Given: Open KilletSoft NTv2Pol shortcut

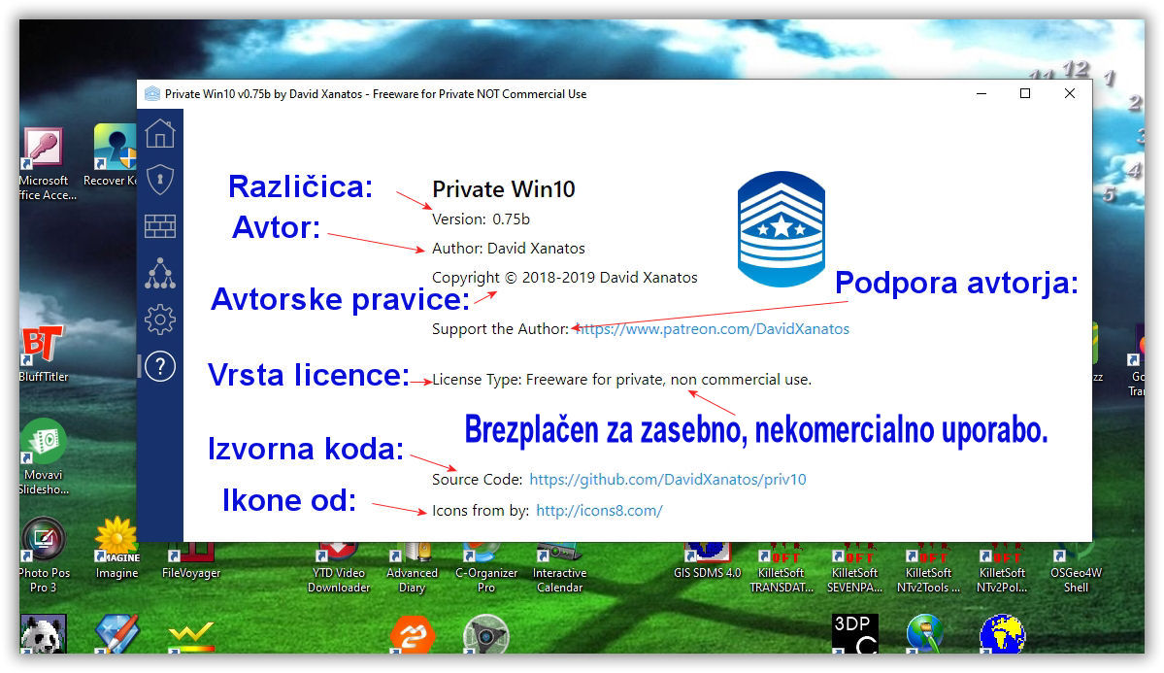Looking at the screenshot, I should [x=1002, y=568].
